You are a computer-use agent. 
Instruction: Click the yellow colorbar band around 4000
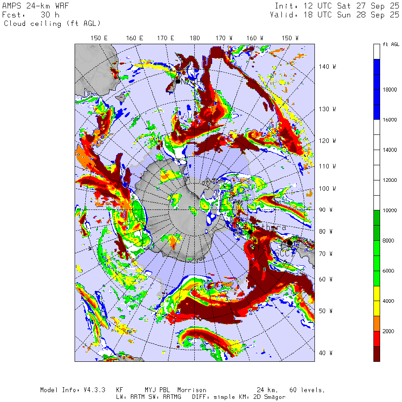(377, 301)
